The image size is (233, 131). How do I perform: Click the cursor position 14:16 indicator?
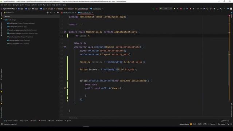point(194,124)
